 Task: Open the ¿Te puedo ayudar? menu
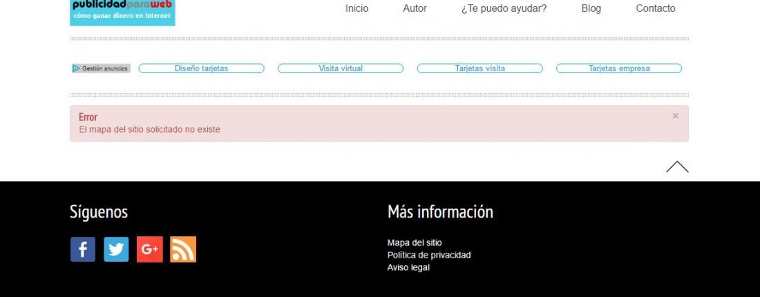[504, 8]
